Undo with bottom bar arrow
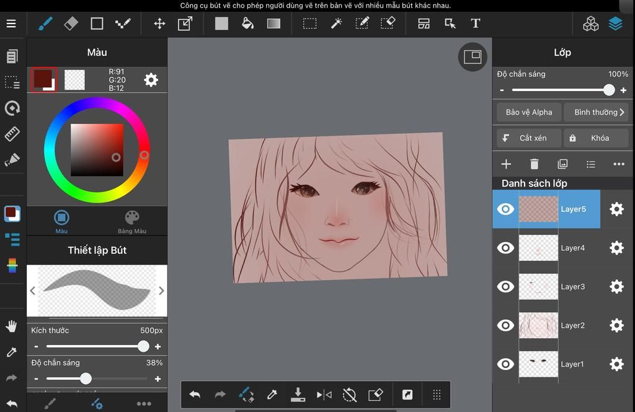Screen dimensions: 635x412 pyautogui.click(x=195, y=395)
